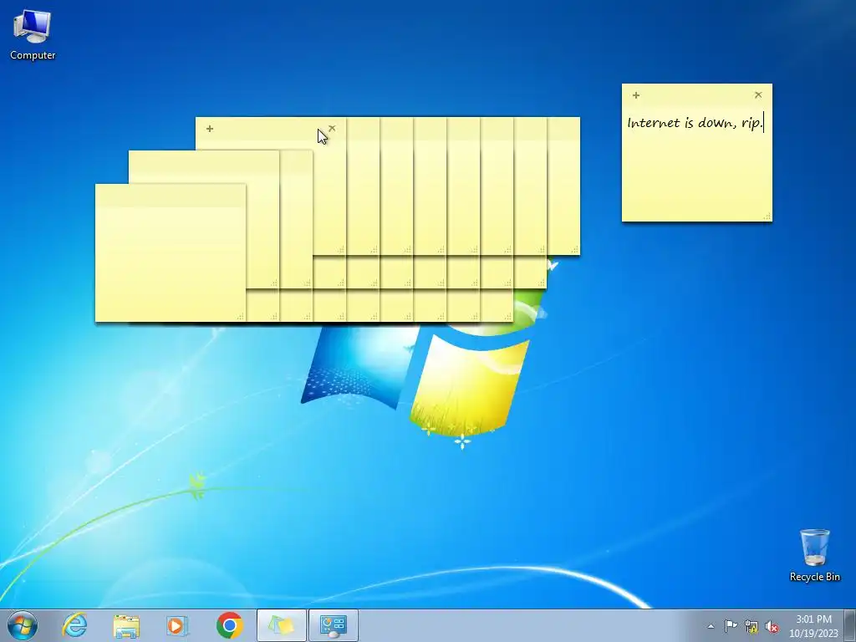Click the Sticky Notes taskbar button
The image size is (856, 642).
tap(281, 625)
